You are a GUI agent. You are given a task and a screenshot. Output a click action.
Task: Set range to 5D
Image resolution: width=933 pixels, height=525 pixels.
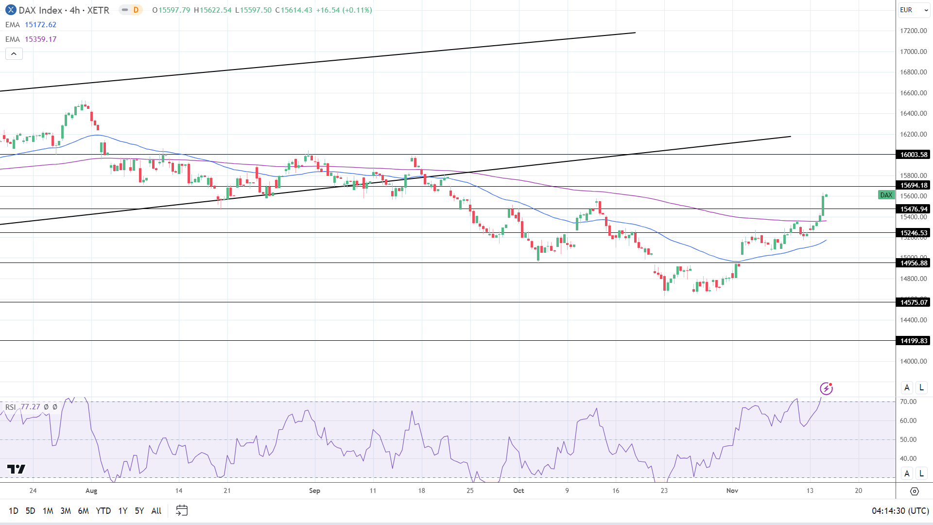[30, 511]
